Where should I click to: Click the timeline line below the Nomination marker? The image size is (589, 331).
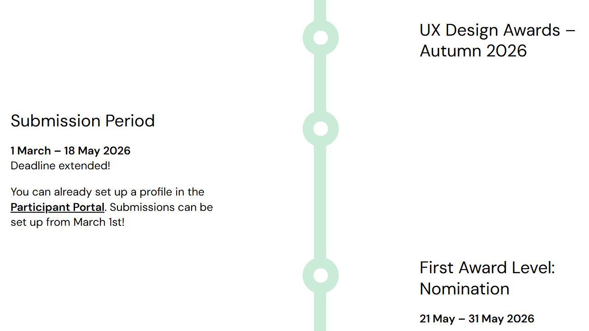320,312
